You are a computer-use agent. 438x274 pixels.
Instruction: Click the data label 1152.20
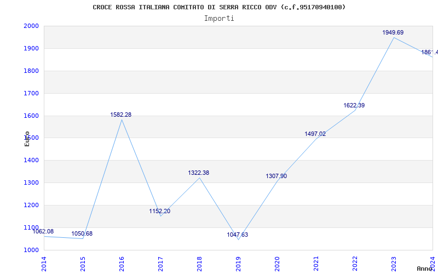tap(159, 211)
